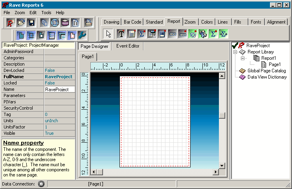
Task: Click the New Report Page icon
Action: coord(75,23)
